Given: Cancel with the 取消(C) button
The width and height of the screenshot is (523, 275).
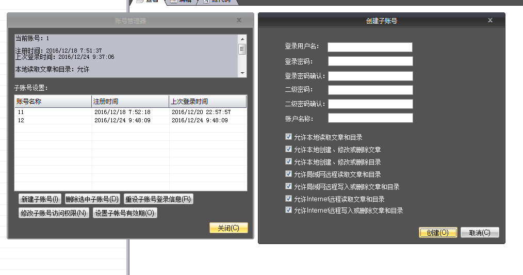Looking at the screenshot, I should [x=479, y=233].
